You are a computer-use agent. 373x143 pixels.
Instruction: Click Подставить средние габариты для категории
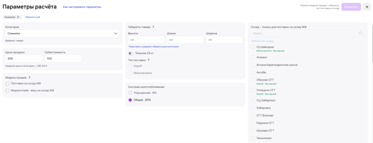coord(154,47)
